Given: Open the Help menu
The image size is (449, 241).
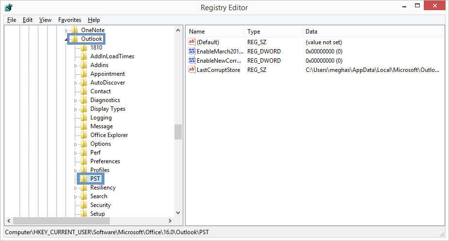Looking at the screenshot, I should tap(94, 20).
